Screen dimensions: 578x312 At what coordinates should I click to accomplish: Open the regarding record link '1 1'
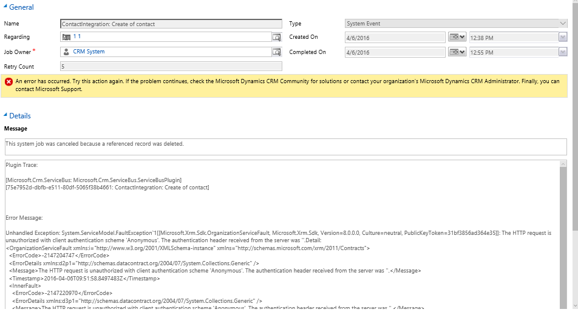[x=77, y=38]
